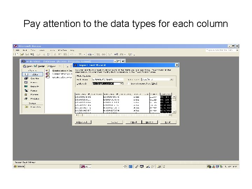Click the Cut scissors icon in Access toolbar

[55, 54]
